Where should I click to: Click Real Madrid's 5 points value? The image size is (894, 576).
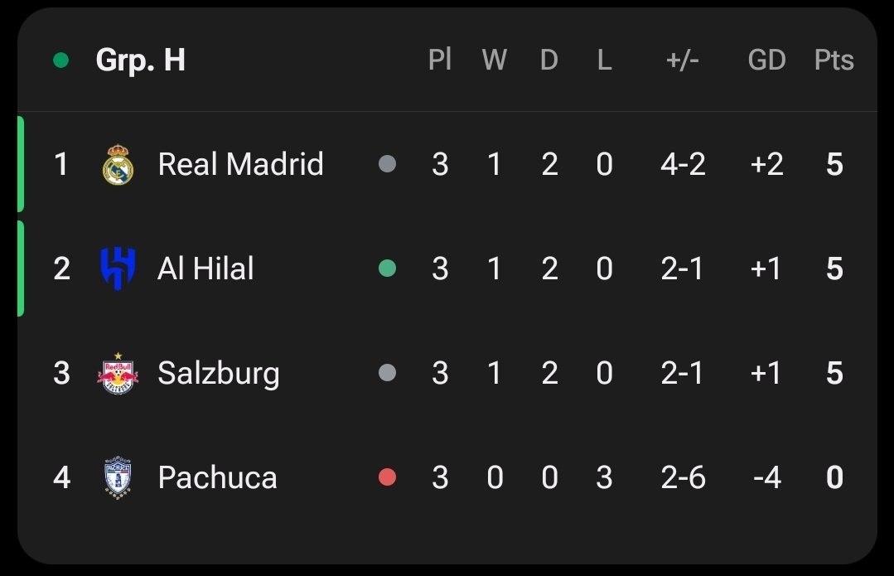[834, 164]
